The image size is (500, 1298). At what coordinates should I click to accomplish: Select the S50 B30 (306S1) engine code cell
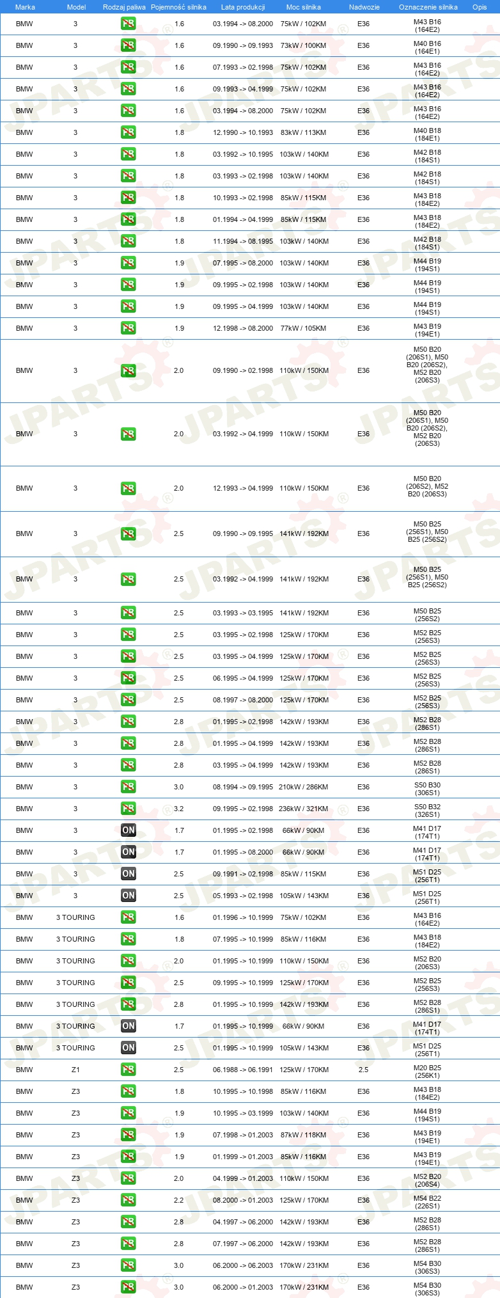click(427, 789)
